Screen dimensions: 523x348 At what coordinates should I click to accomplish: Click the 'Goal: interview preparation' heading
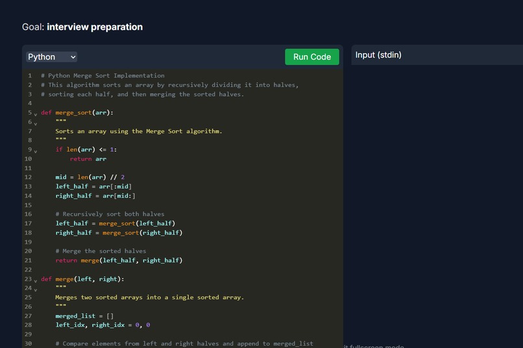click(82, 27)
